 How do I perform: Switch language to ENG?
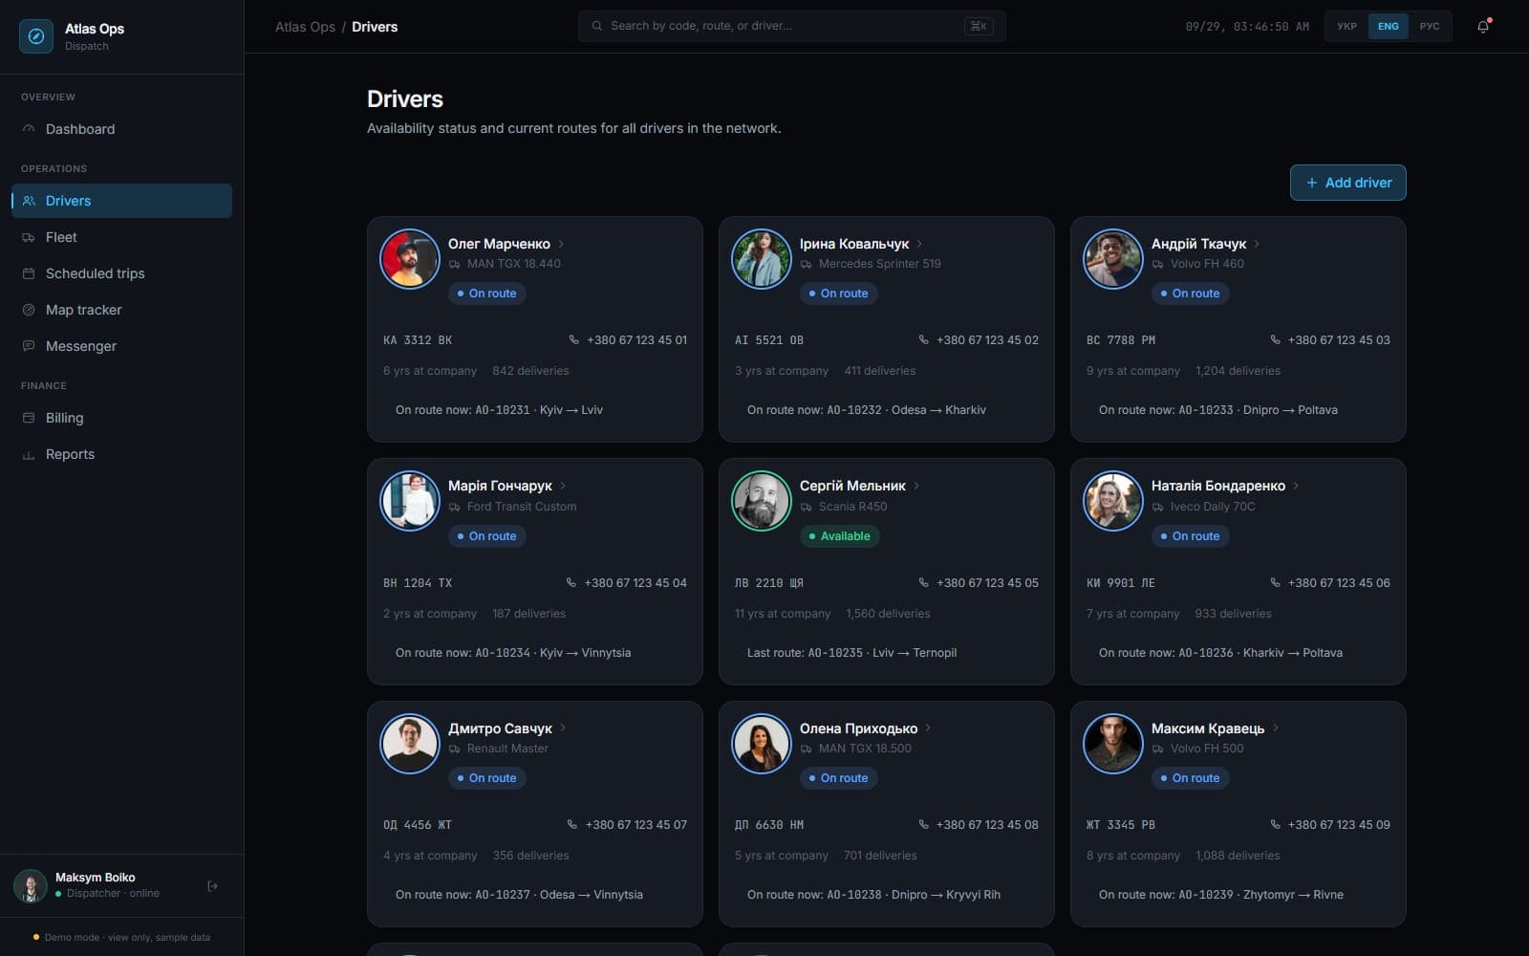click(1389, 27)
